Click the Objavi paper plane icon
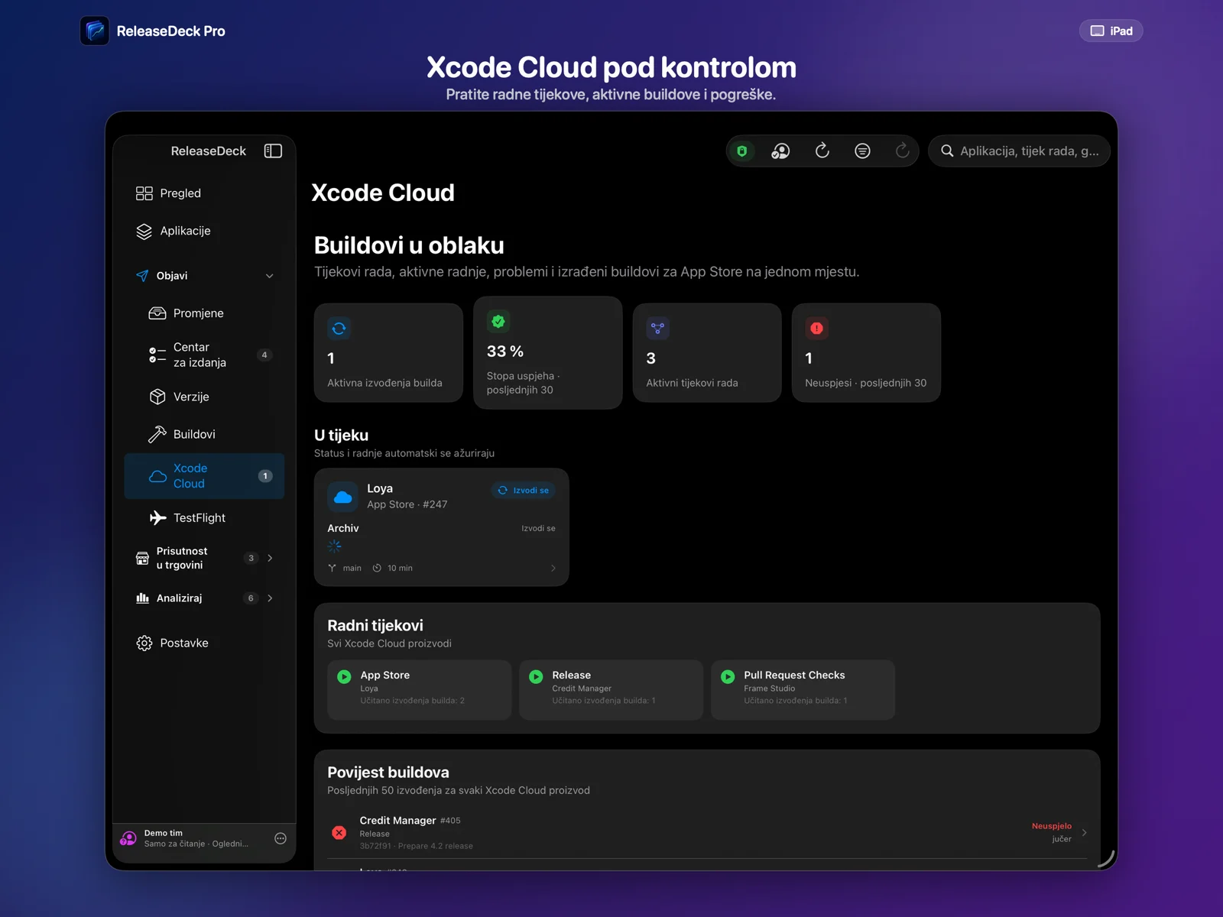Screen dimensions: 1223x917 click(x=142, y=276)
